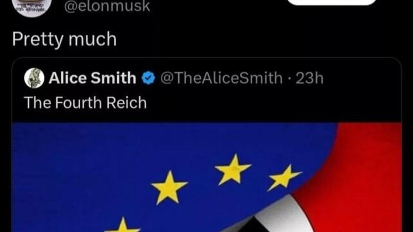This screenshot has width=413, height=232.
Task: Click the 23h timestamp
Action: click(309, 78)
